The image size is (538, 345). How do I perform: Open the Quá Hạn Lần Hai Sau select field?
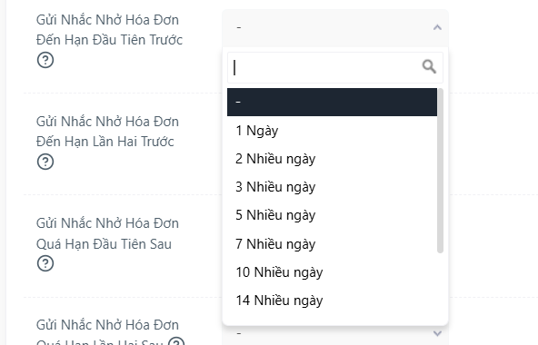coord(335,335)
